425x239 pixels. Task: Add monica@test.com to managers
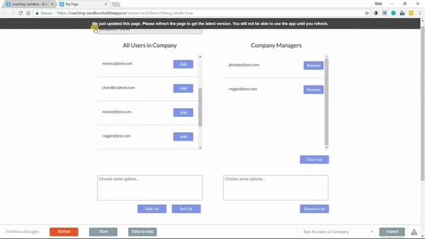(183, 64)
